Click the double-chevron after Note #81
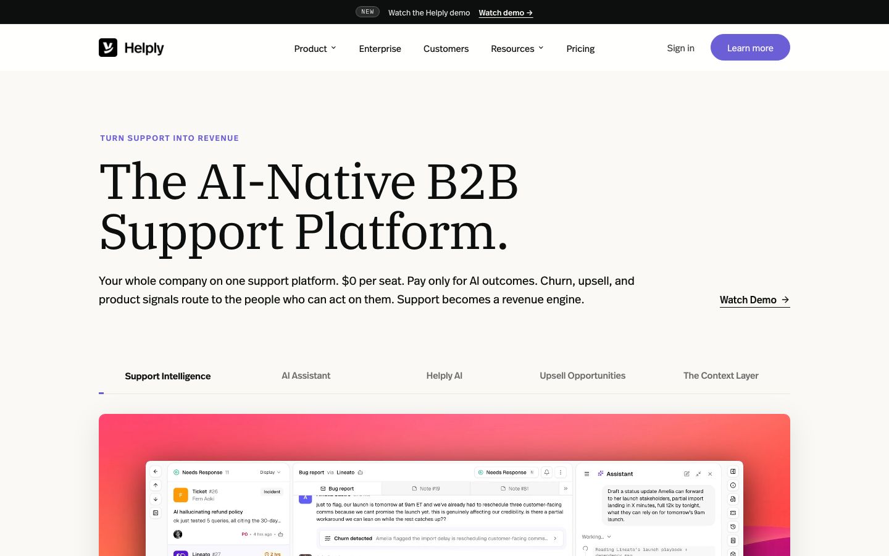The image size is (889, 556). point(566,489)
